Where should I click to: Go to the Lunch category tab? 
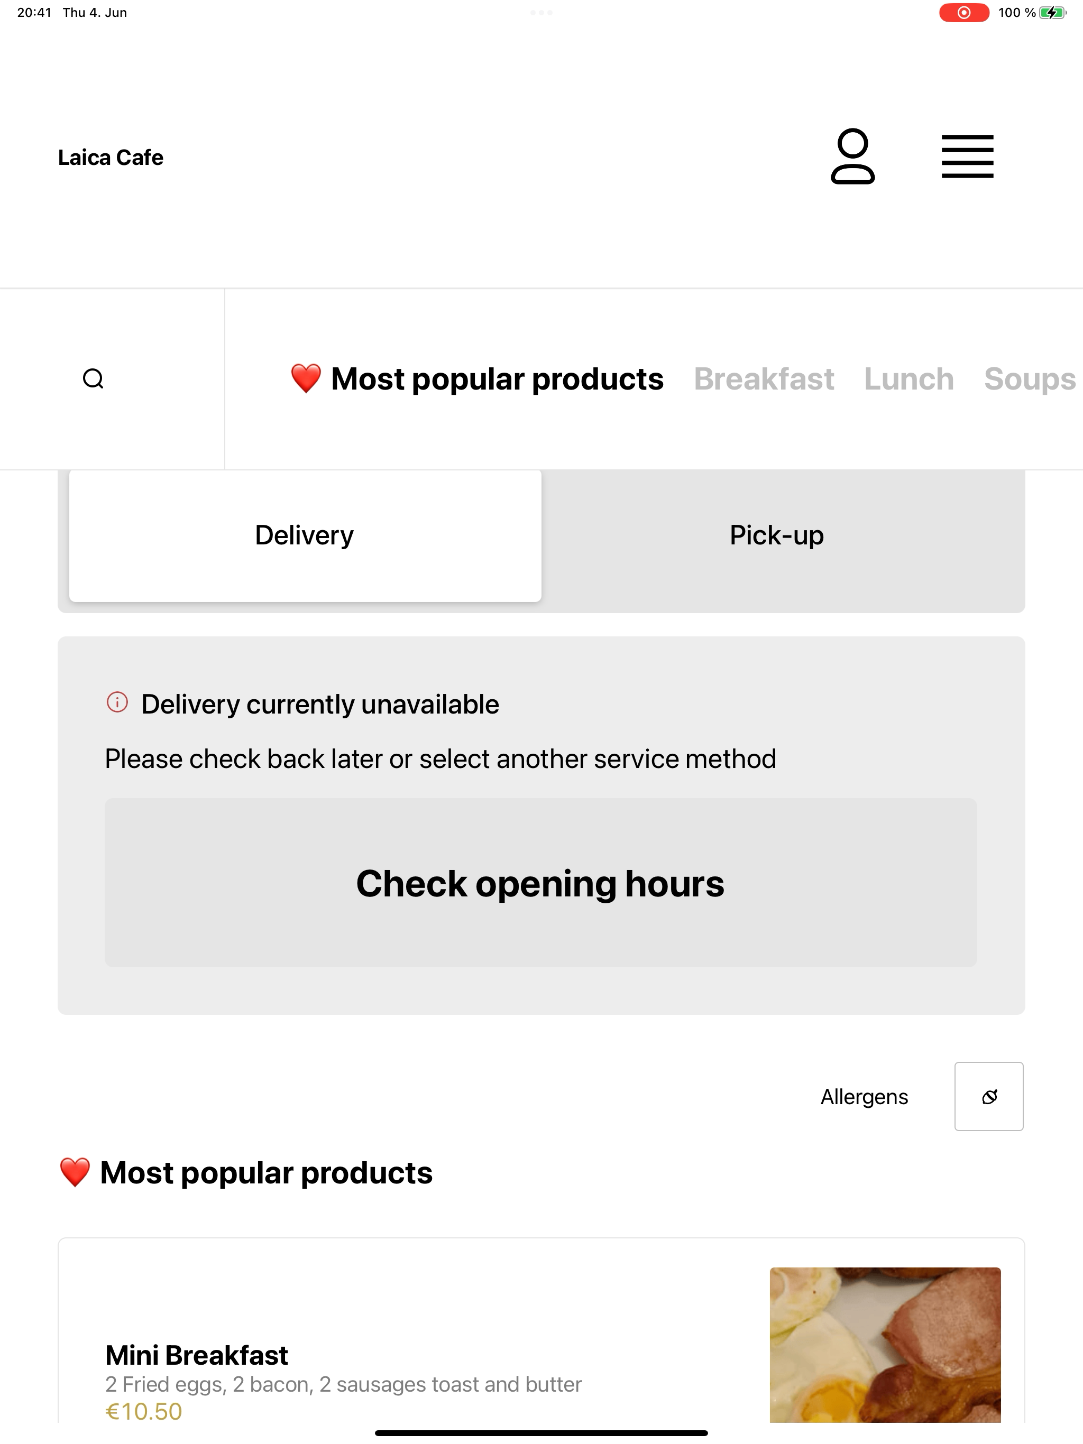tap(908, 379)
